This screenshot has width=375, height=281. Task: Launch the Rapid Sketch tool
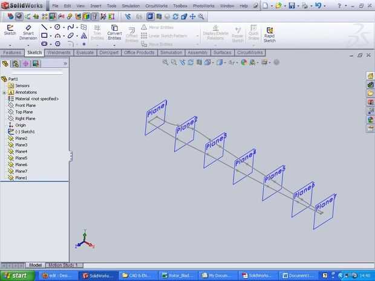click(270, 34)
